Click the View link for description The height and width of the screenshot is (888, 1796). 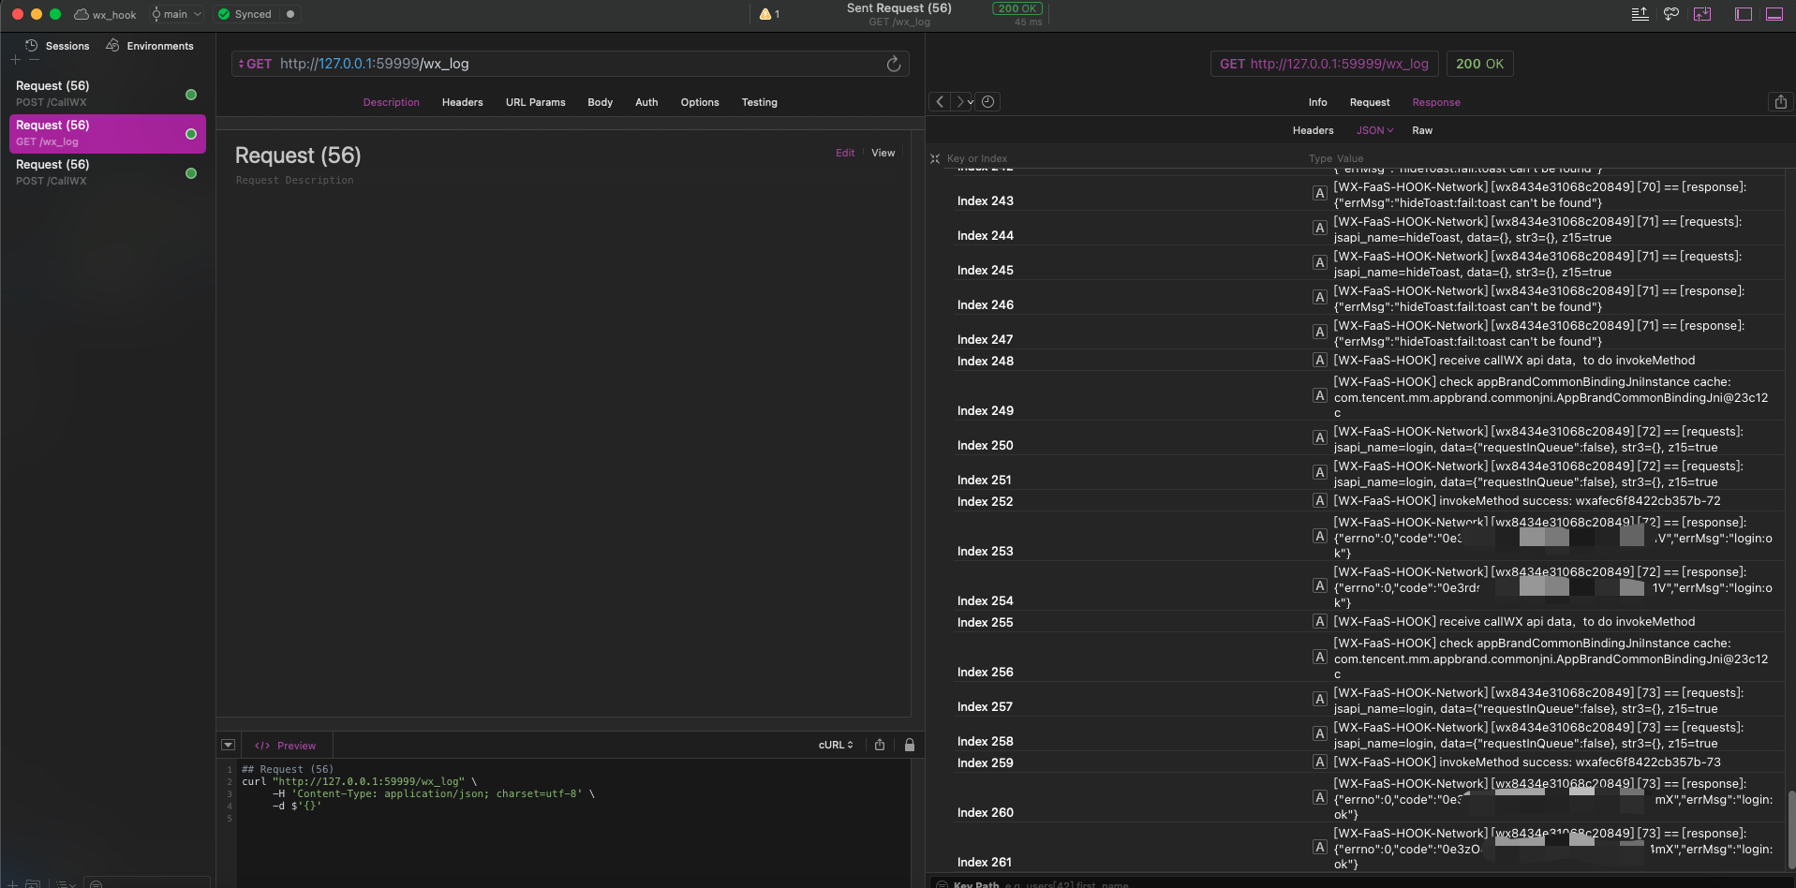883,153
